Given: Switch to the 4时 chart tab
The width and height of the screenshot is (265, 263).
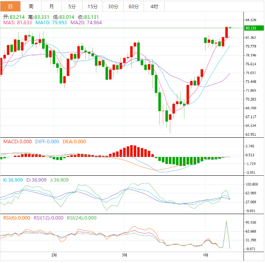Looking at the screenshot, I should pyautogui.click(x=154, y=6).
